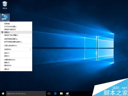
Task: Open 属性(R) properties entry
Action: coord(16,69)
